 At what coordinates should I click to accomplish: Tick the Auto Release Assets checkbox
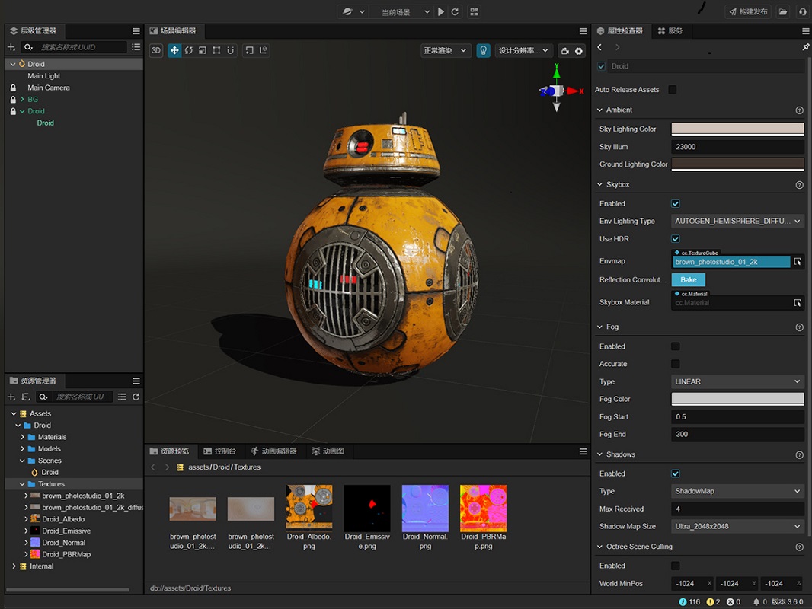[672, 90]
